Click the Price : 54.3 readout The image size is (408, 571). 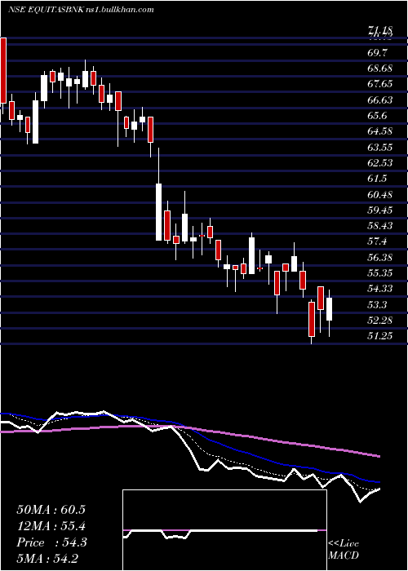[x=51, y=542]
